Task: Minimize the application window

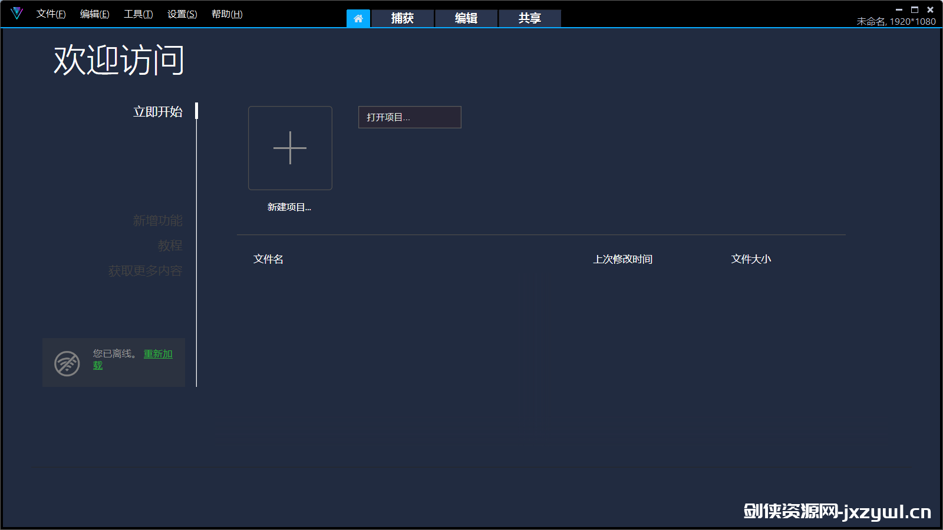Action: pyautogui.click(x=899, y=9)
